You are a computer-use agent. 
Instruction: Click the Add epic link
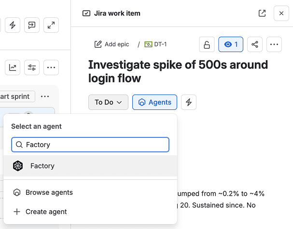112,44
